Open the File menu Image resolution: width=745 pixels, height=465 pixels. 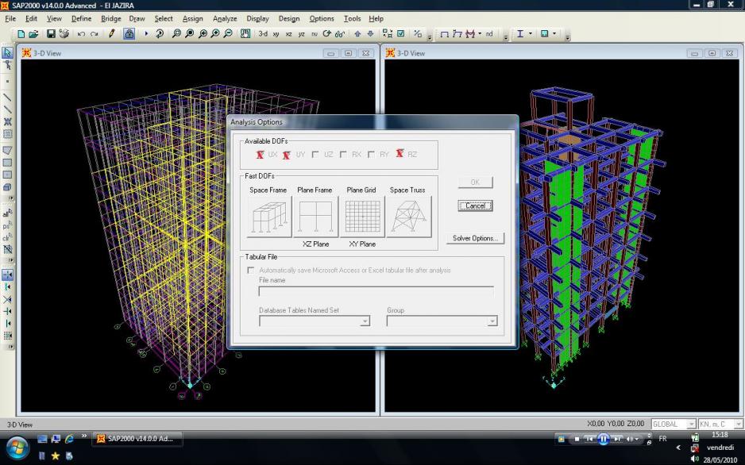pyautogui.click(x=10, y=18)
